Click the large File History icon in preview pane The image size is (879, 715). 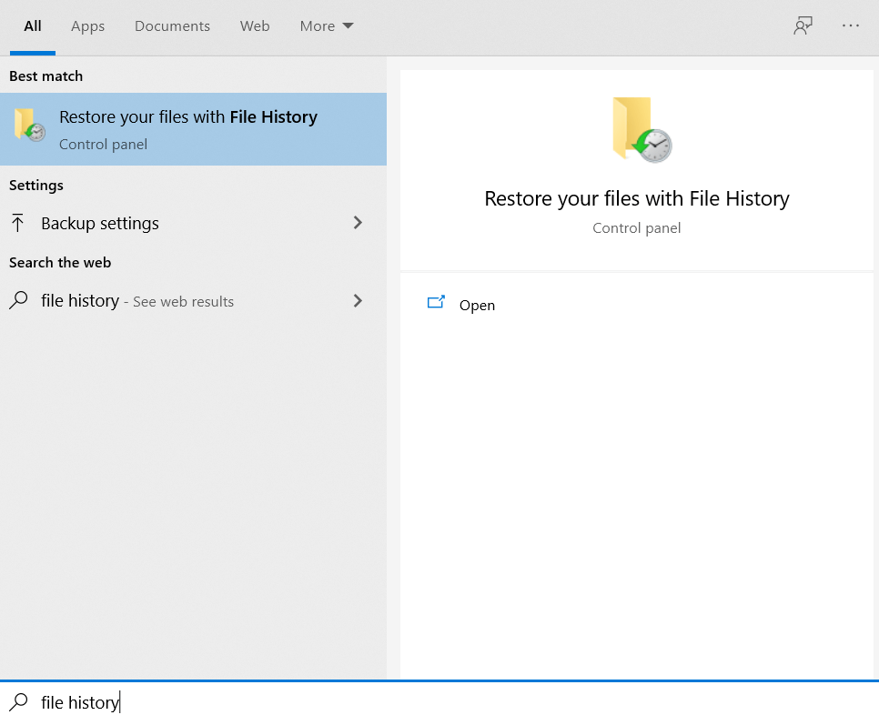point(641,130)
